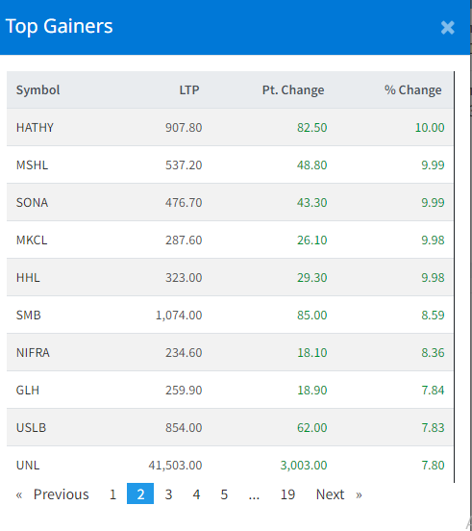Click the Next page link
The width and height of the screenshot is (472, 531).
coord(338,494)
